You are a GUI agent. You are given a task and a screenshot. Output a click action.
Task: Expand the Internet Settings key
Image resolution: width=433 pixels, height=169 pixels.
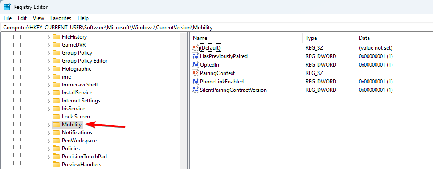pos(49,101)
